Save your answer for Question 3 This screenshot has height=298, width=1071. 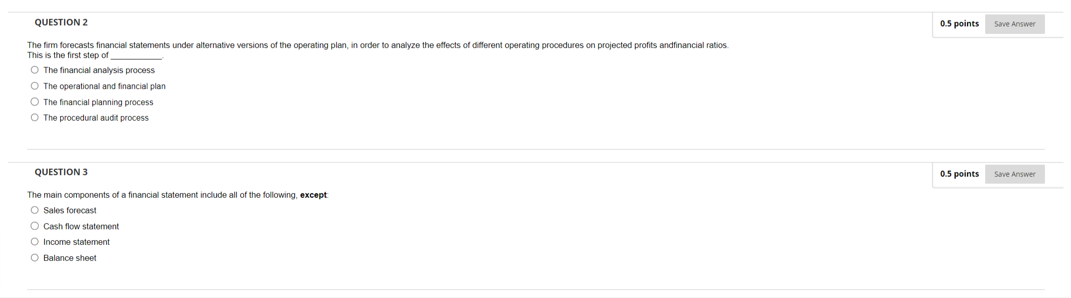1015,174
